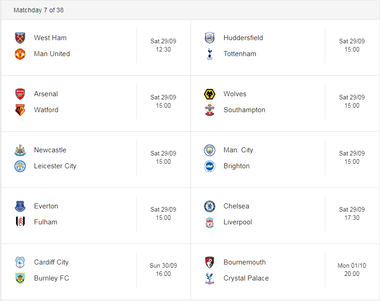Image resolution: width=380 pixels, height=301 pixels.
Task: Select the Tottenham cockerel crest
Action: pyautogui.click(x=210, y=54)
